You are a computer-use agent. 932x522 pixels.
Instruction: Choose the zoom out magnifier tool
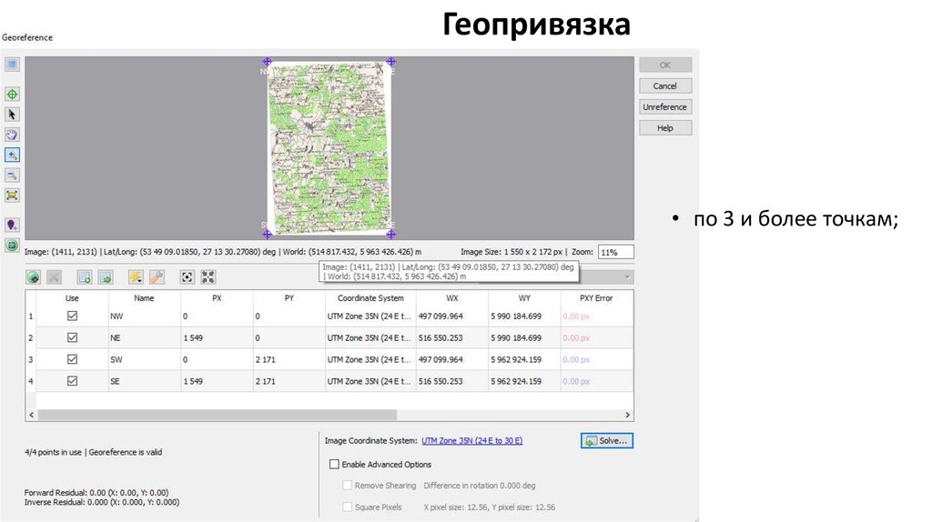pyautogui.click(x=12, y=175)
